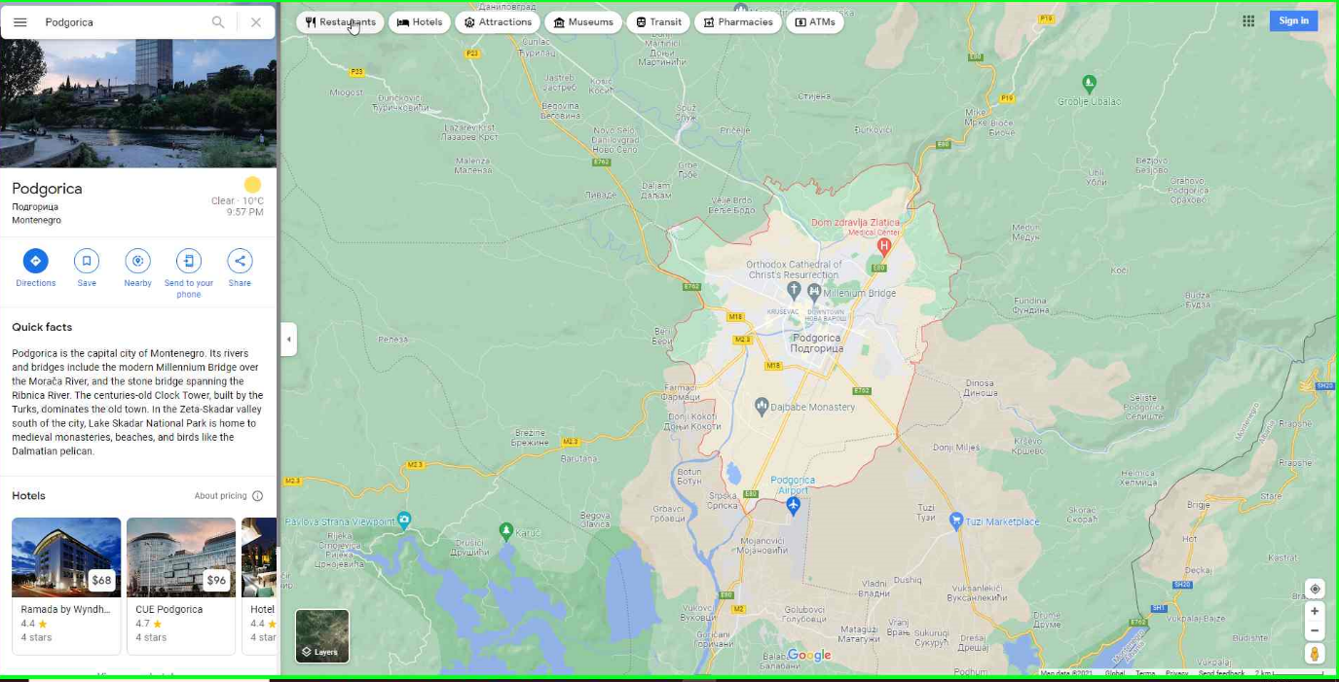
Task: Filter map by Pharmacies
Action: point(738,22)
